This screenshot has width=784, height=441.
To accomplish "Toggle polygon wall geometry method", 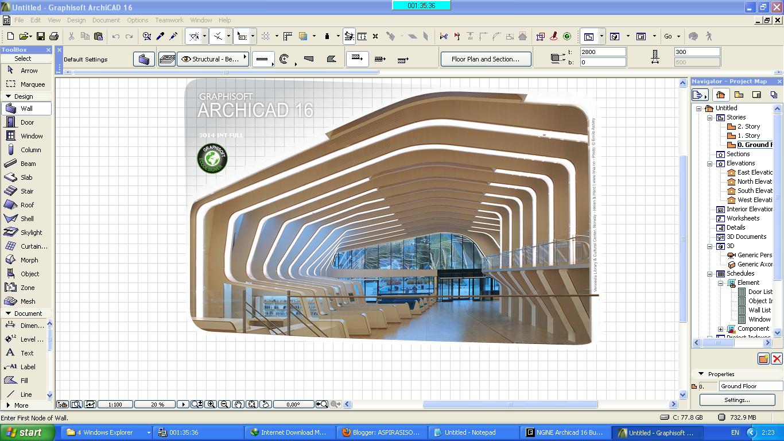I will pos(331,59).
